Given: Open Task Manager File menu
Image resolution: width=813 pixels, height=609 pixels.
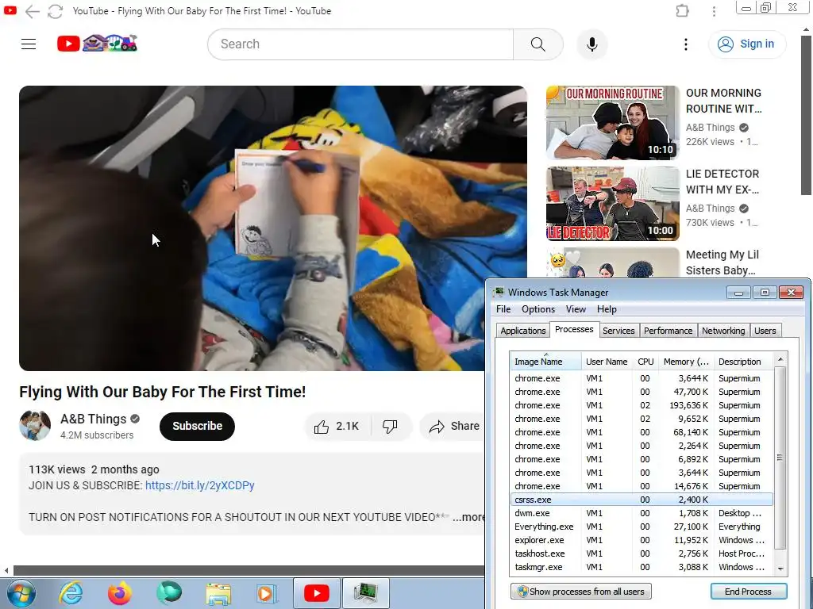Looking at the screenshot, I should [x=503, y=309].
